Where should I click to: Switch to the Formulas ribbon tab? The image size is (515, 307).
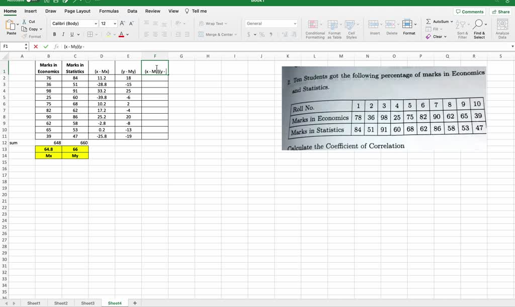(109, 11)
